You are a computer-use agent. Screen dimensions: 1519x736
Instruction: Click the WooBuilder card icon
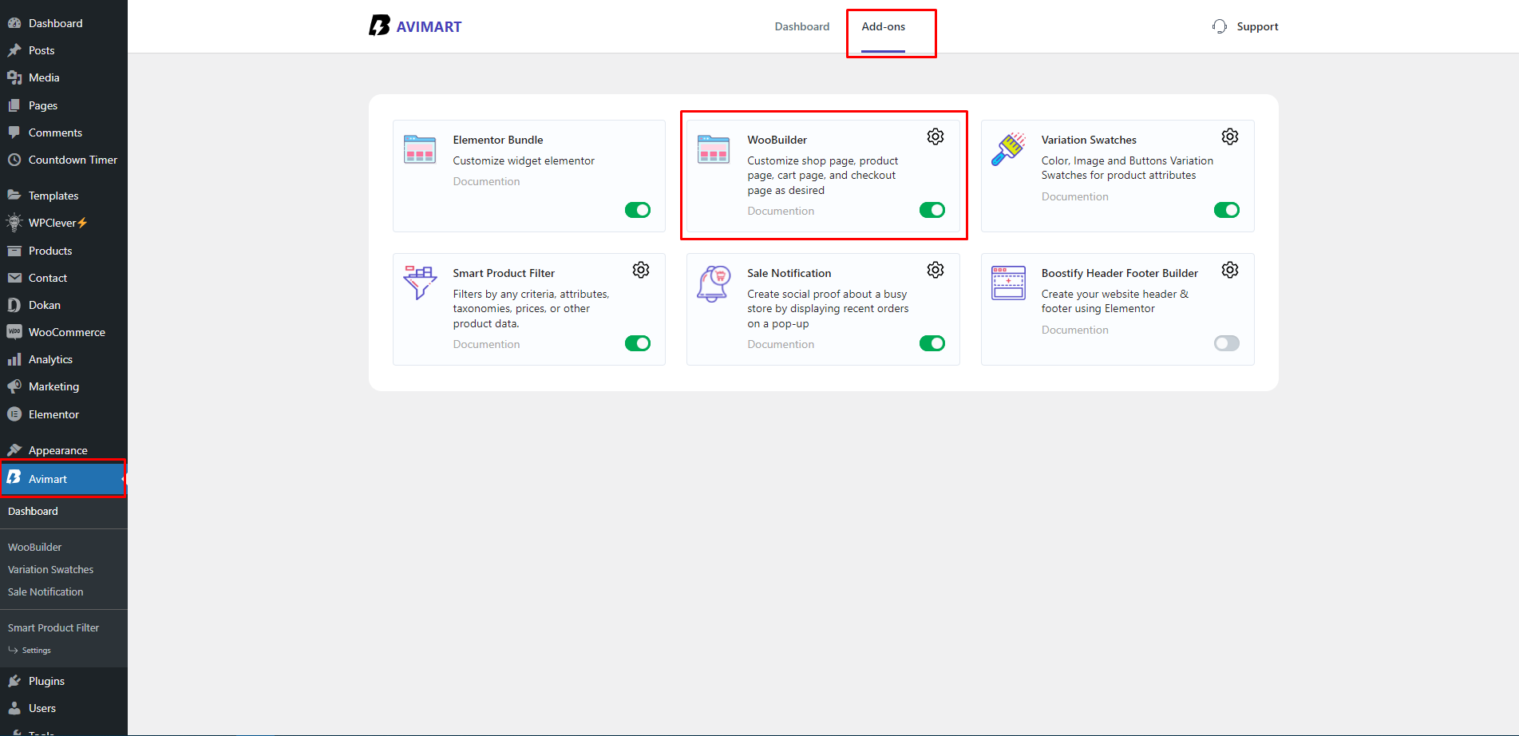coord(714,149)
